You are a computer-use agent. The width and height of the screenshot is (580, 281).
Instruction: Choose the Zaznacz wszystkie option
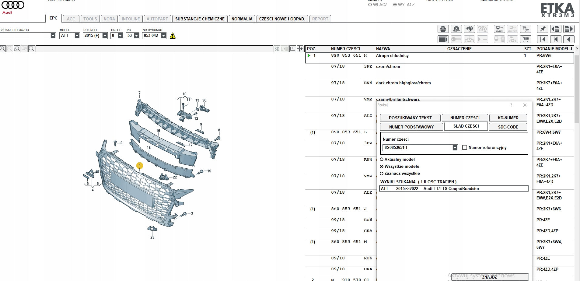(382, 173)
